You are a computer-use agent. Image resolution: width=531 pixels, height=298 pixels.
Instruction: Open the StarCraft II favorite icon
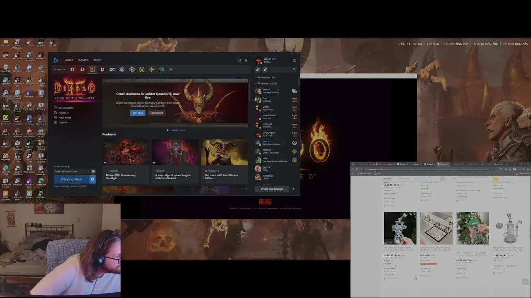coord(122,70)
